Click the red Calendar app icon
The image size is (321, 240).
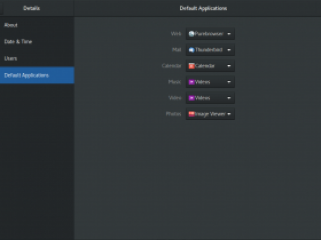[x=192, y=66]
